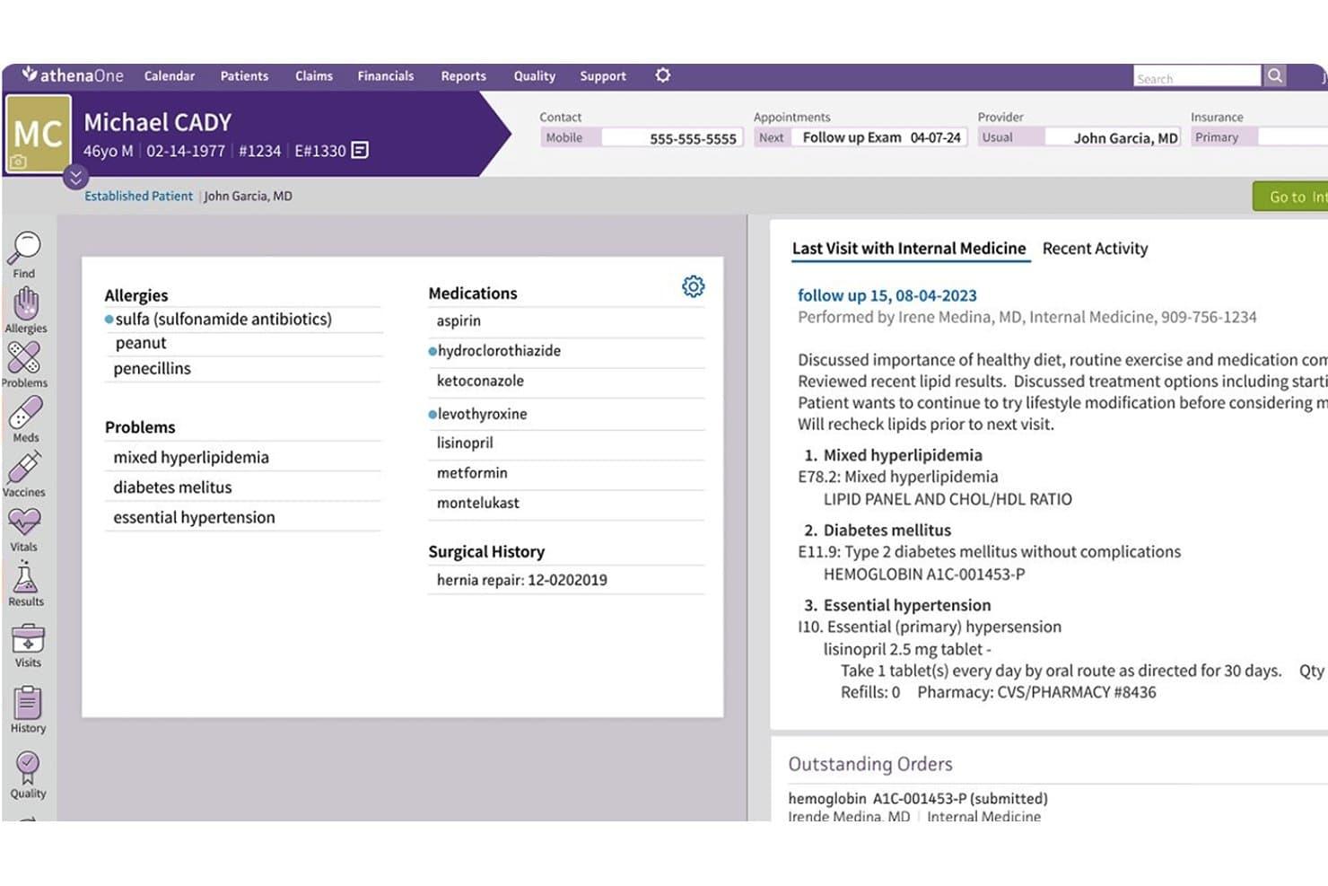Click mobile number 555-555-5555 field
This screenshot has height=886, width=1328.
[672, 137]
